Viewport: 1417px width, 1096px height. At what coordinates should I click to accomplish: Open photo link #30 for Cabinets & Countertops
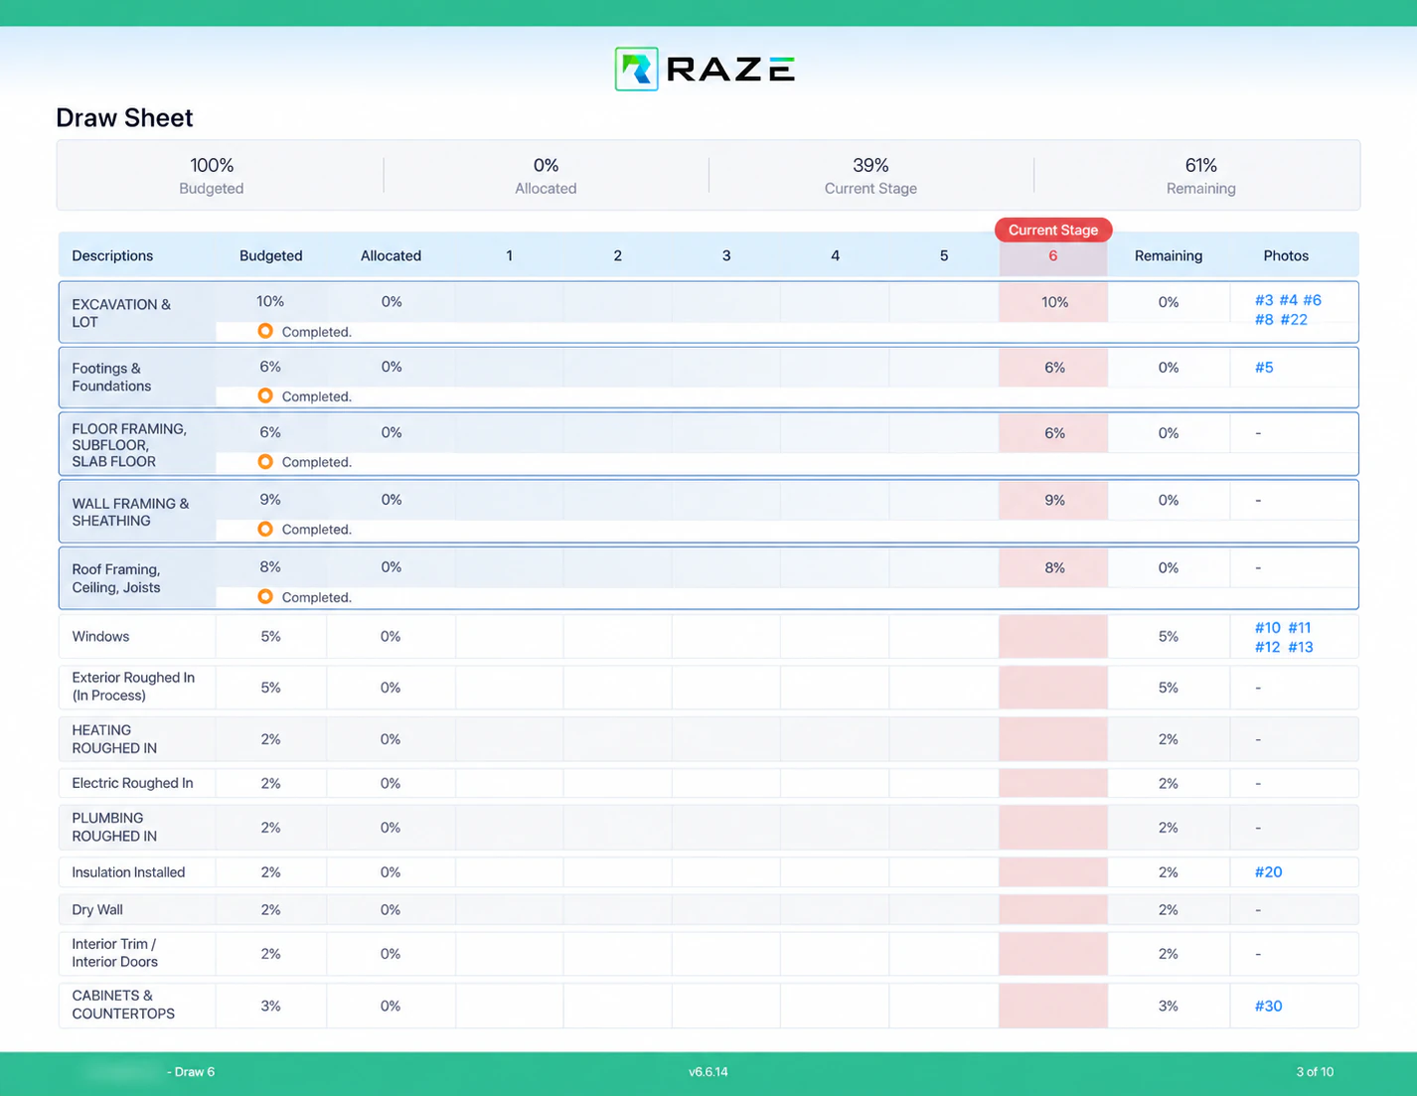pyautogui.click(x=1269, y=1006)
